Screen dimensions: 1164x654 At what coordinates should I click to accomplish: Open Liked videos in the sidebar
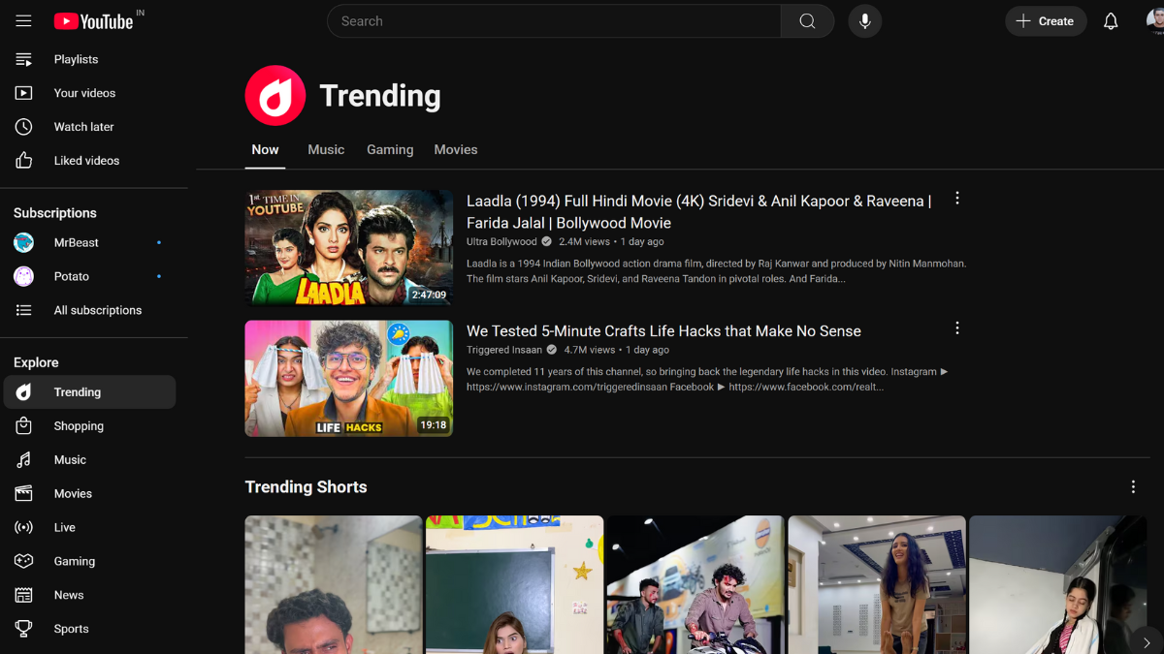coord(86,161)
